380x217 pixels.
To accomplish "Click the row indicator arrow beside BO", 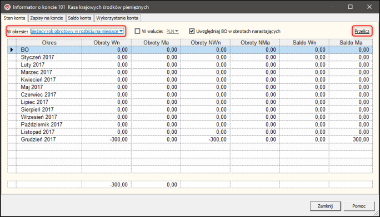I will [x=12, y=50].
